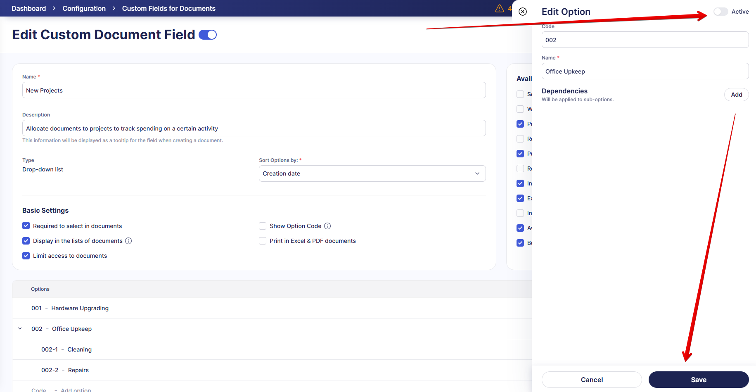Enable Print in Excel & PDF documents

[x=263, y=241]
